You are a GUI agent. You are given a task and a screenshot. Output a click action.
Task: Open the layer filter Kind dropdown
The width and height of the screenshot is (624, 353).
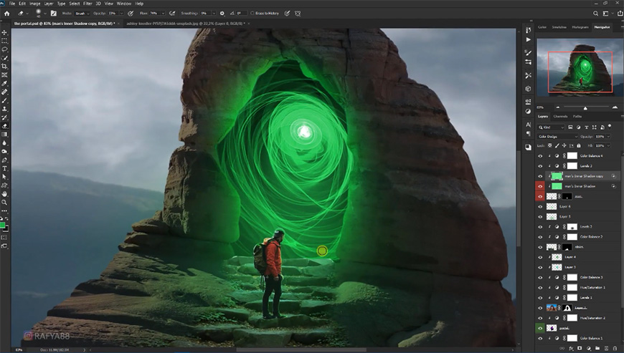(x=552, y=127)
